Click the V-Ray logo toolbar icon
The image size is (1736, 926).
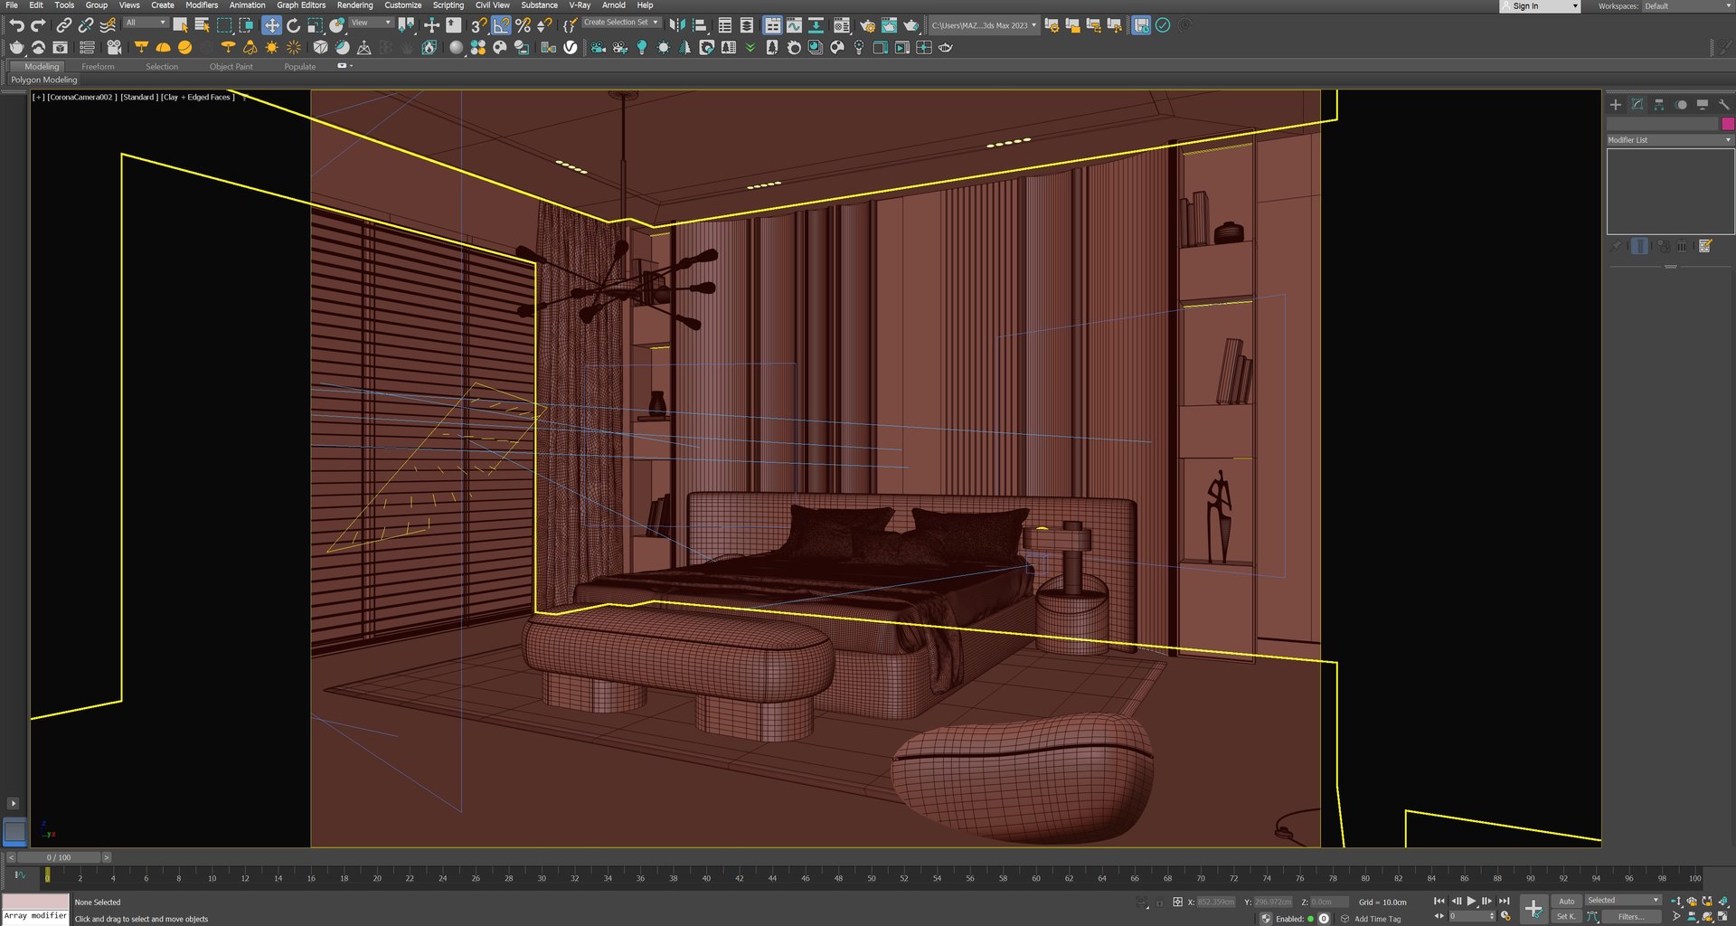point(571,47)
